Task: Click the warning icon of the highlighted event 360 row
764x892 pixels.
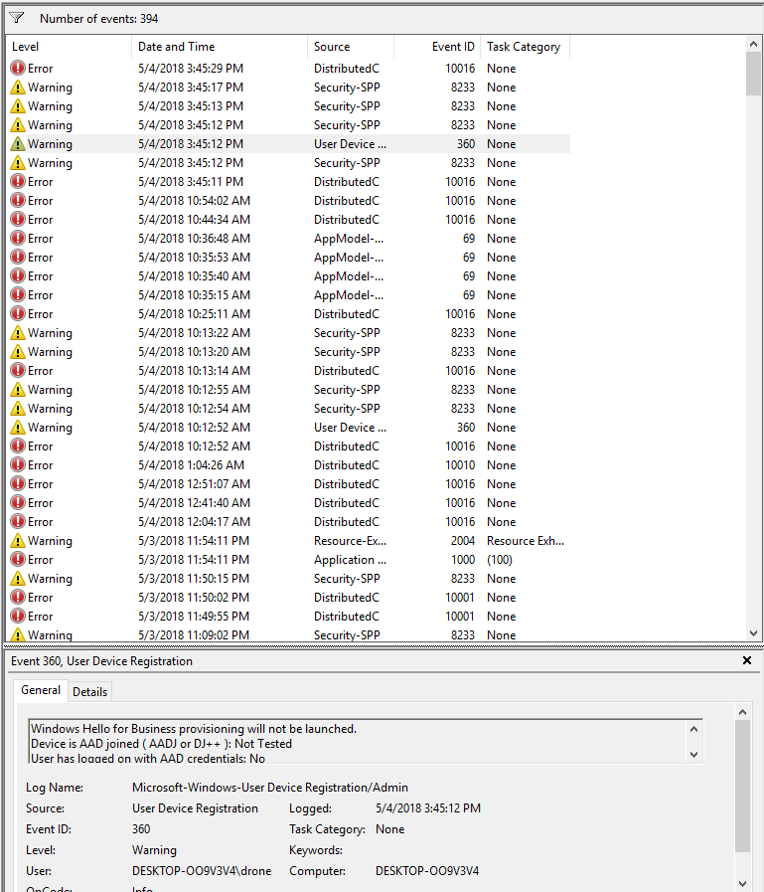Action: [x=18, y=144]
